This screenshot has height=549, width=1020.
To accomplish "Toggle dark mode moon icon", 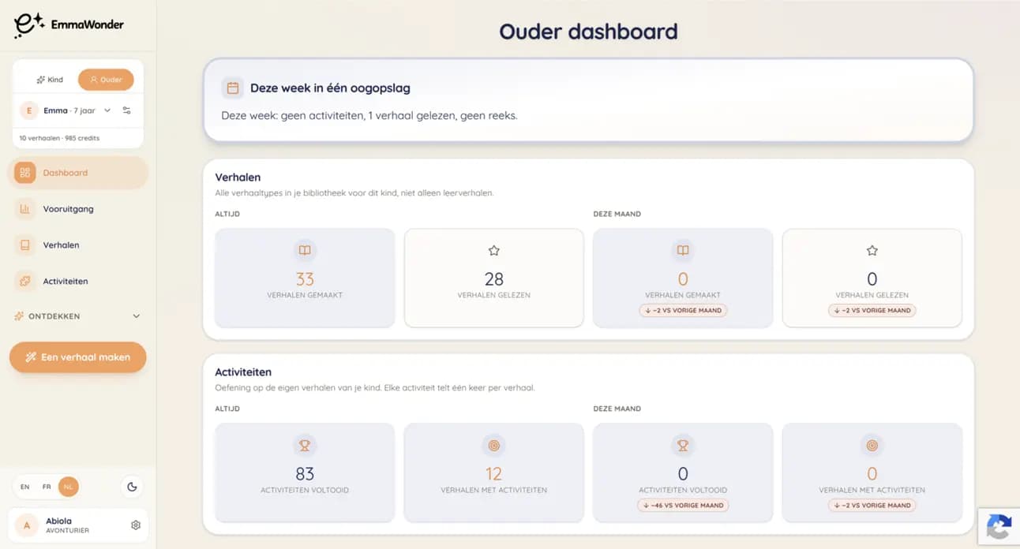I will pyautogui.click(x=132, y=487).
